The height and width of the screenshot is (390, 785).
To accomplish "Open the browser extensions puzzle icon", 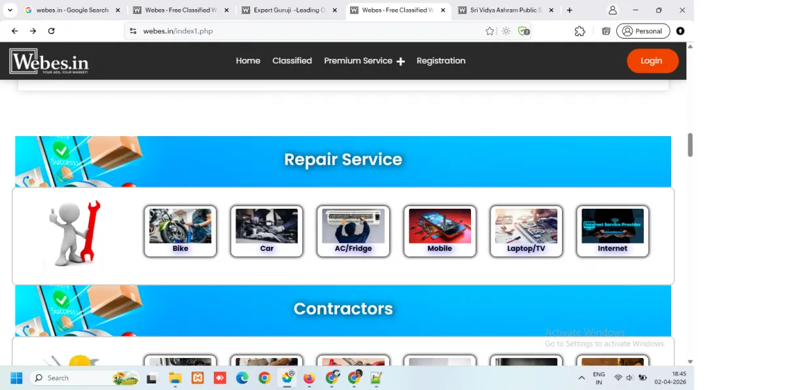I will (x=580, y=31).
